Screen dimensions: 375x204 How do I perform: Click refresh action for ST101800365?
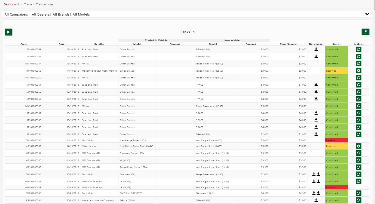click(359, 56)
